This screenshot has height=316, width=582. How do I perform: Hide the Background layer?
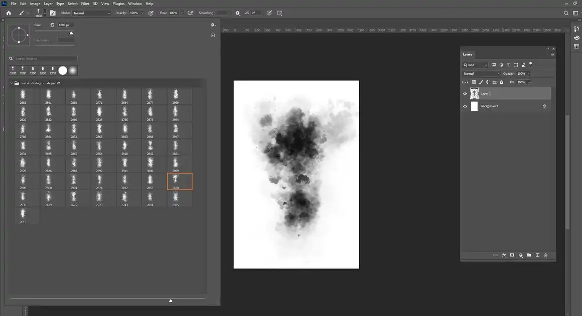pos(465,106)
